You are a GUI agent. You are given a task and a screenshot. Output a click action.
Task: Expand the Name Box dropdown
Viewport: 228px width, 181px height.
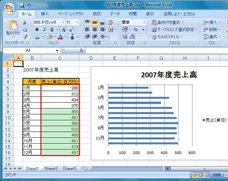click(x=57, y=50)
